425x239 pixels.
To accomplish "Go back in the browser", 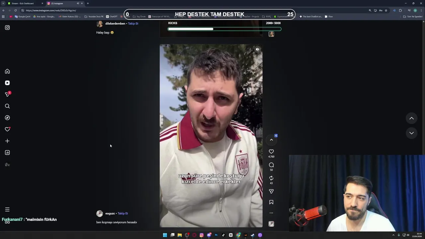I will coord(3,10).
